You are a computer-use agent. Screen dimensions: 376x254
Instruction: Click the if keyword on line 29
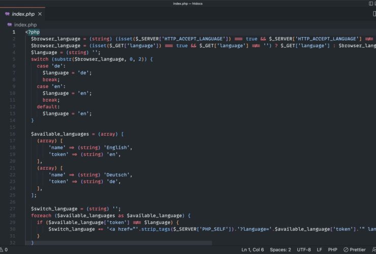click(40, 223)
